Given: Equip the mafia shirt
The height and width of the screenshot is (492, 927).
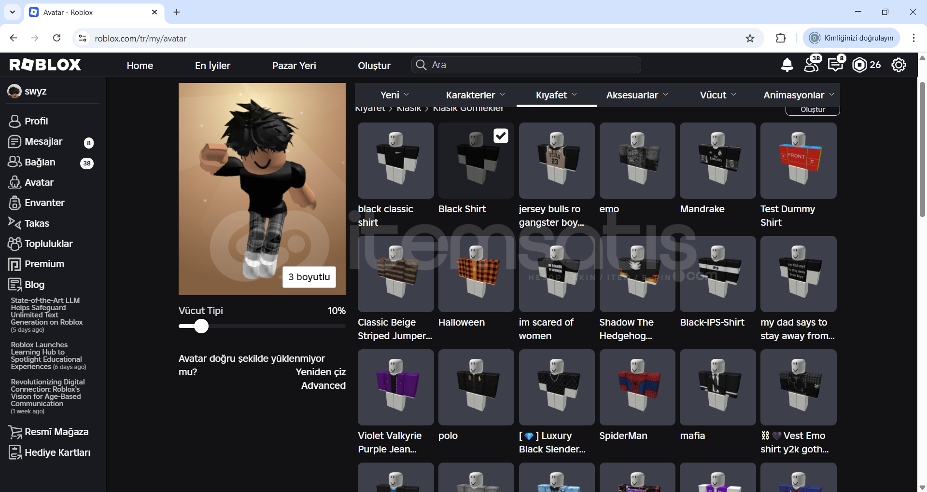Looking at the screenshot, I should coord(718,387).
